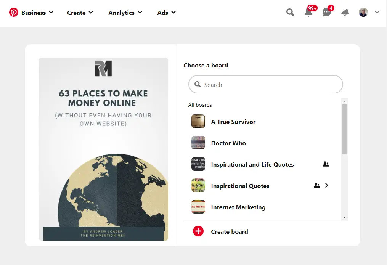The width and height of the screenshot is (387, 265).
Task: Open the search magnifier in header
Action: pyautogui.click(x=290, y=13)
